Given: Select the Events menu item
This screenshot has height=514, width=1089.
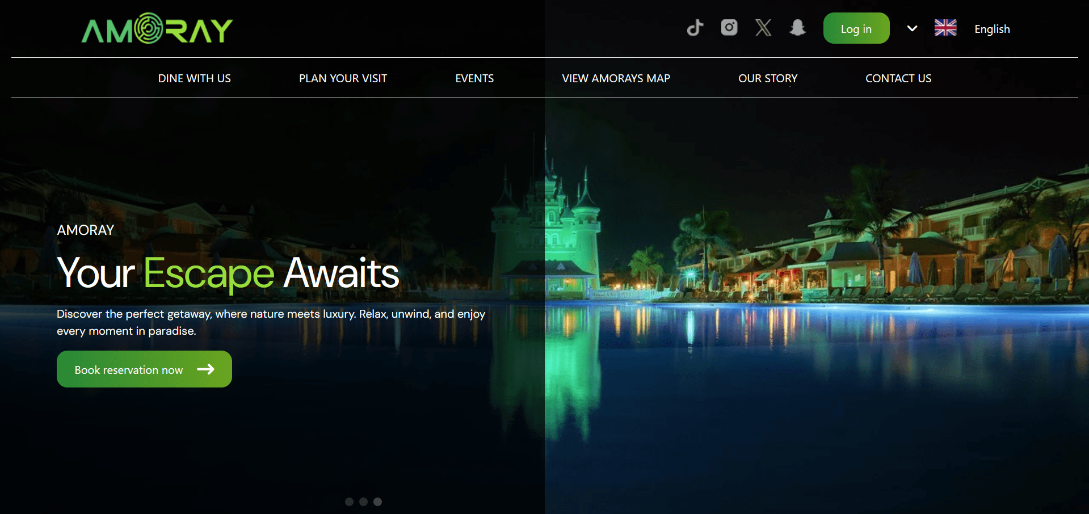Looking at the screenshot, I should [474, 78].
